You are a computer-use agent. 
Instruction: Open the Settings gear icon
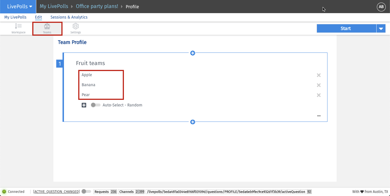tap(76, 26)
